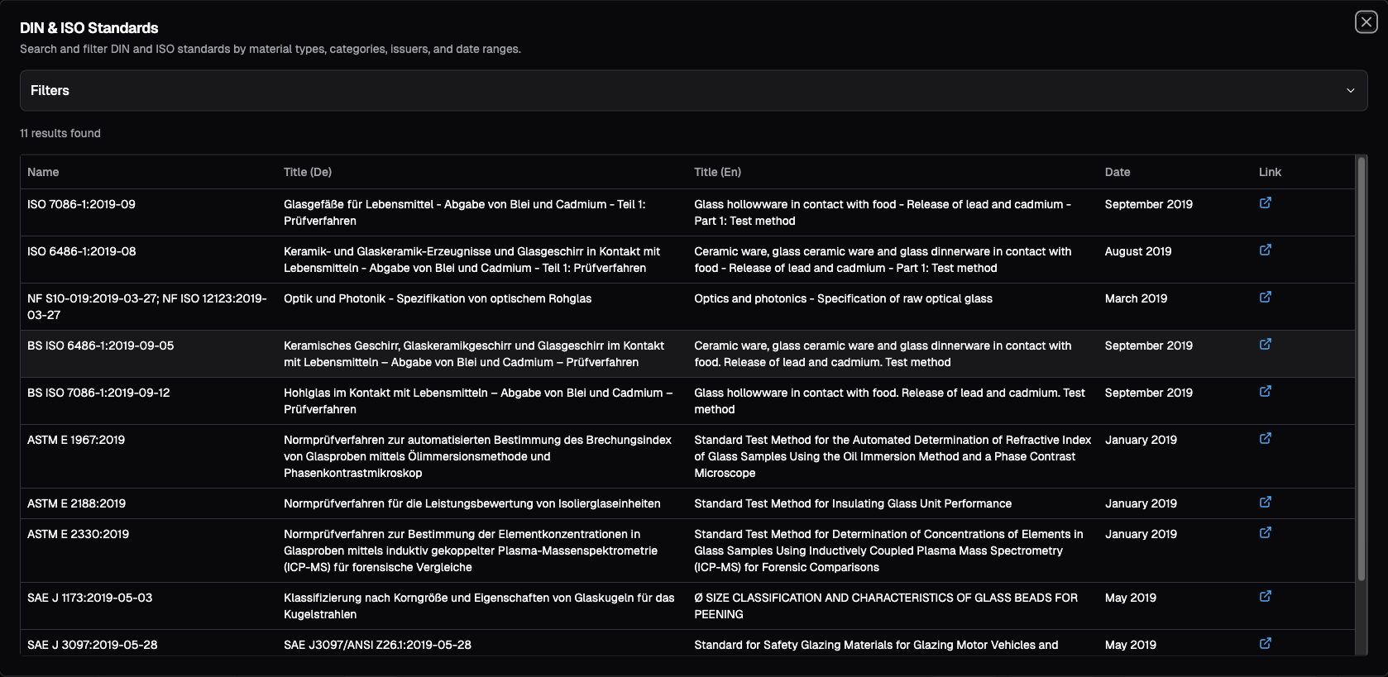
Task: Close the DIN & ISO Standards dialog
Action: click(1366, 22)
